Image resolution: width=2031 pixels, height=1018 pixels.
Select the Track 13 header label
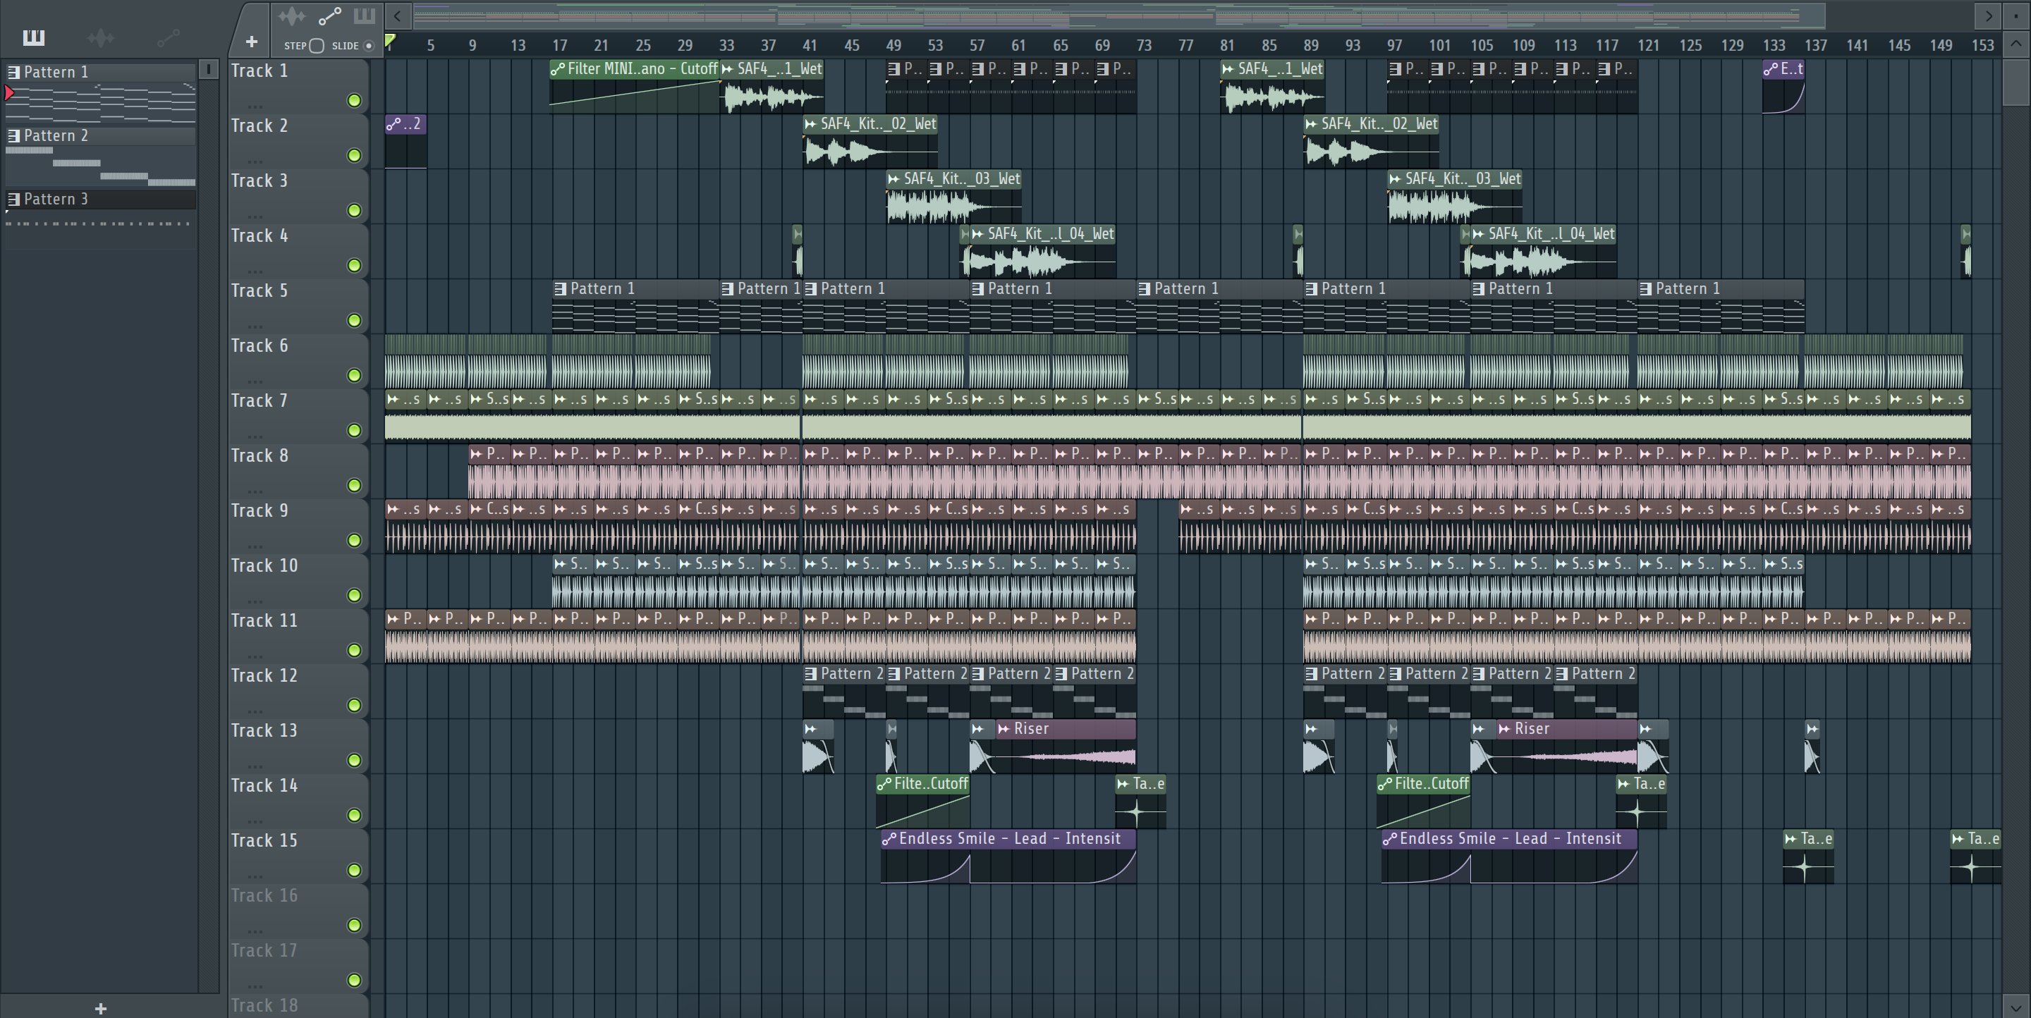[264, 730]
